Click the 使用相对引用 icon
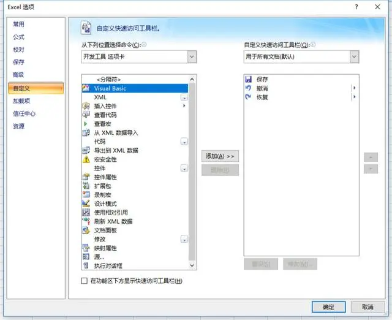This screenshot has width=392, height=320. pos(86,213)
